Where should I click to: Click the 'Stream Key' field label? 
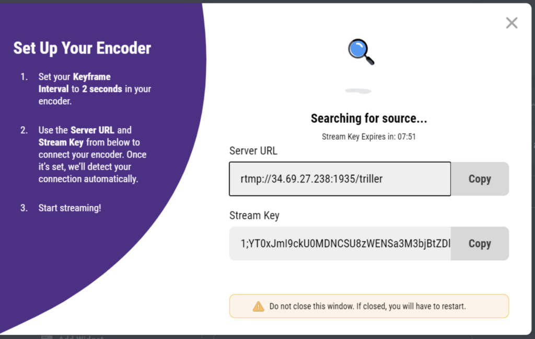pos(254,215)
